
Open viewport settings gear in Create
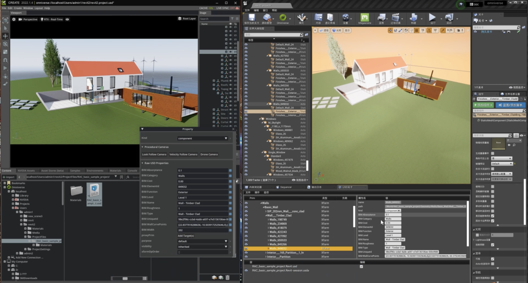14,19
